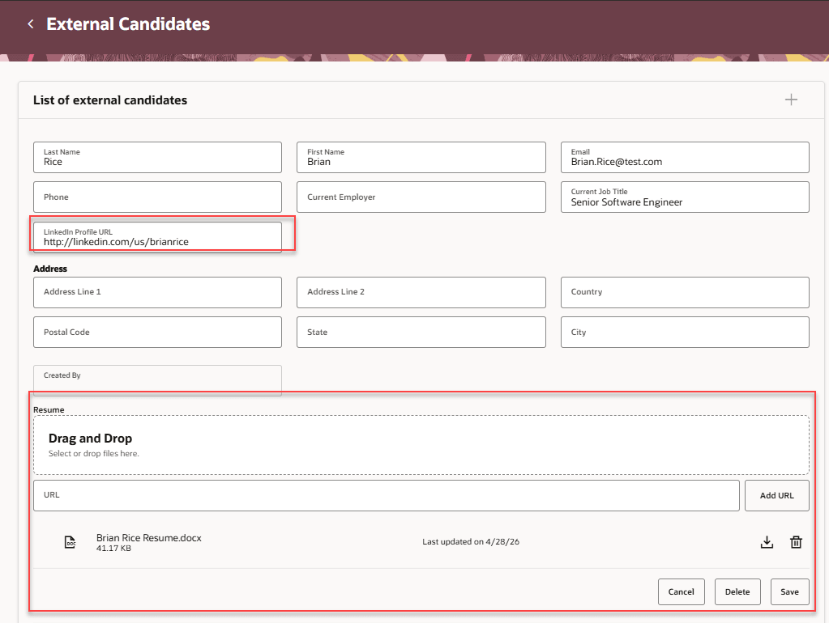Select the Current Employer field
The width and height of the screenshot is (829, 623).
(421, 197)
